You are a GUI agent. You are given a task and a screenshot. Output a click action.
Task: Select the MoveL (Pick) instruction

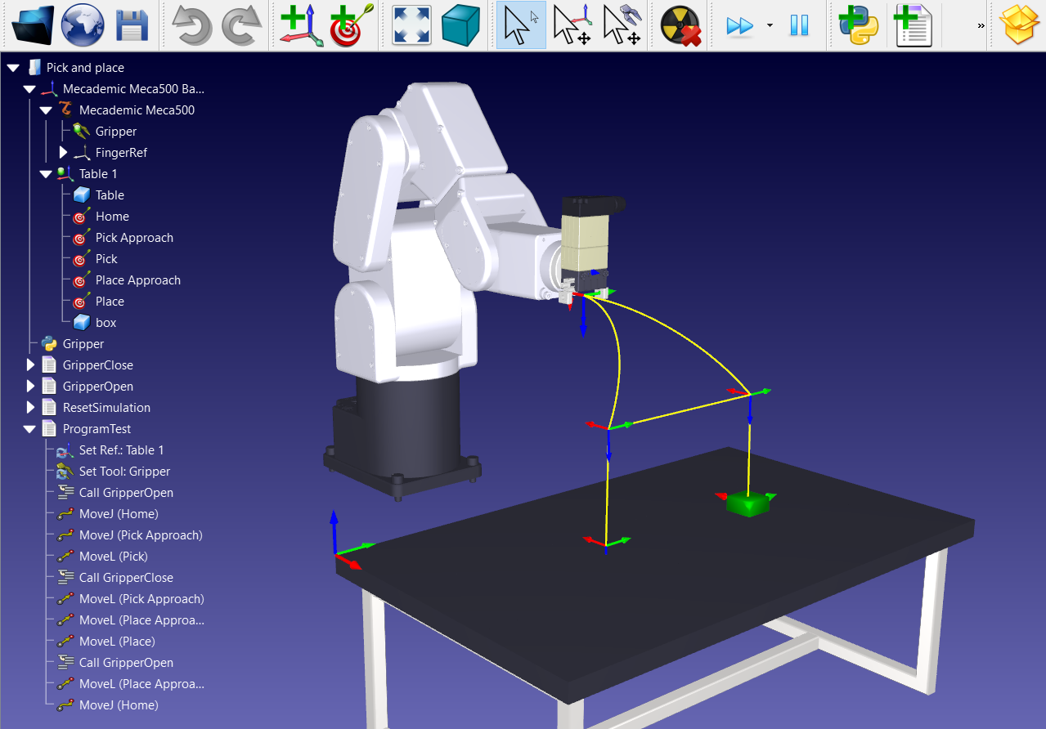click(113, 557)
